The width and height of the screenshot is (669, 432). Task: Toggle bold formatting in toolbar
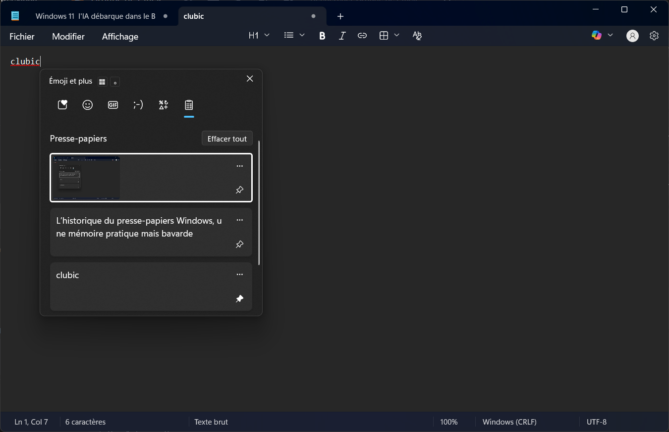pos(322,36)
